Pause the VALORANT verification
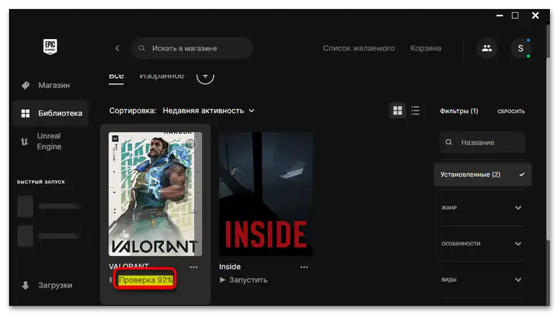This screenshot has width=559, height=315. (111, 280)
